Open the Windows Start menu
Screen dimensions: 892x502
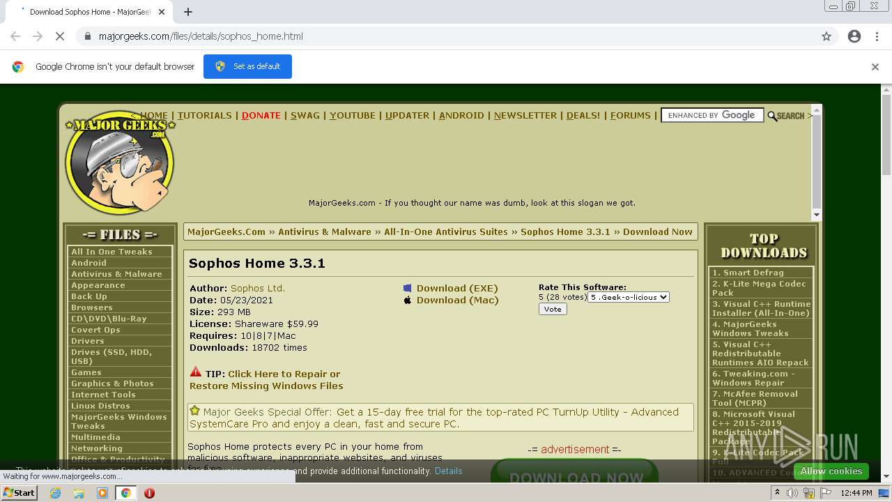(20, 493)
